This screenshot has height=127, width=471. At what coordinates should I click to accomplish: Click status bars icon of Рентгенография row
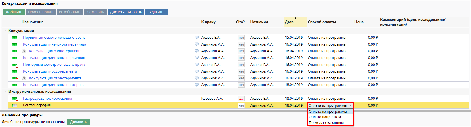click(14, 105)
